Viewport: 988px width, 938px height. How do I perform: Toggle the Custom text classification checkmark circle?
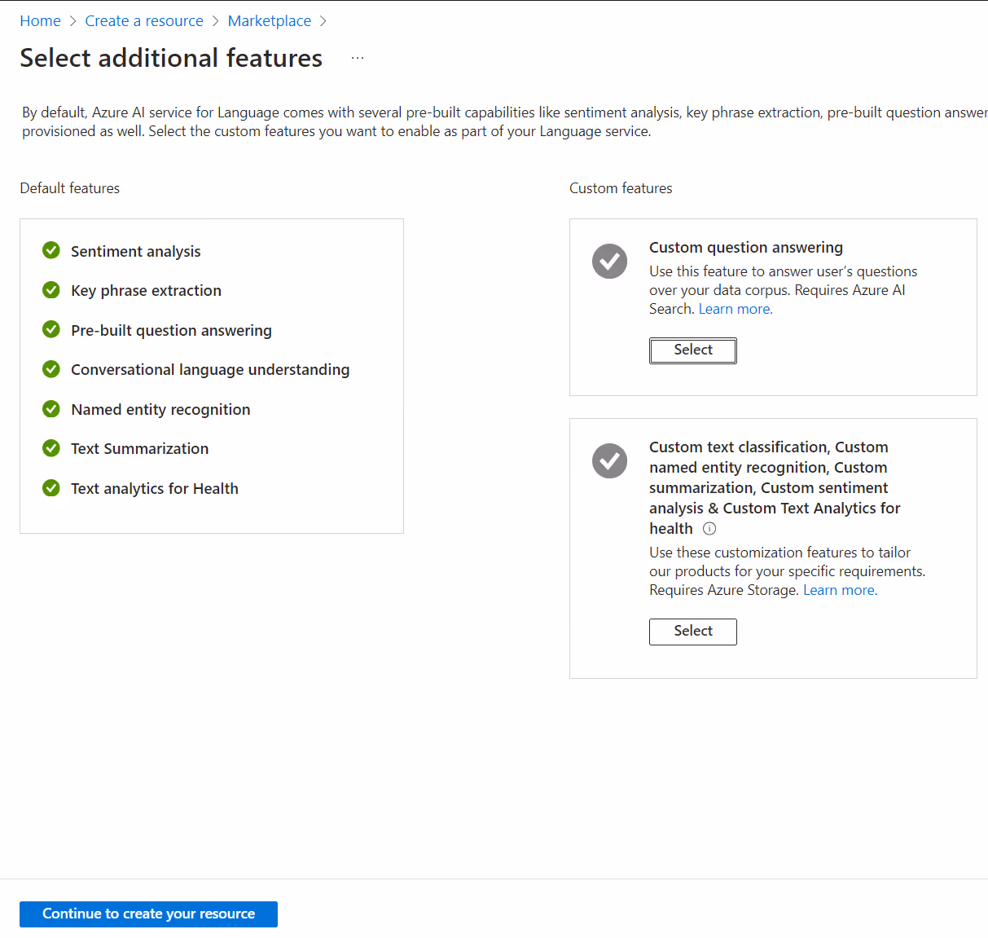(x=609, y=460)
